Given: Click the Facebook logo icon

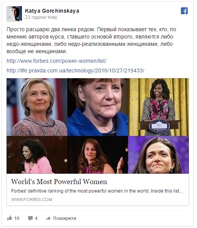Looking at the screenshot, I should pos(184,11).
